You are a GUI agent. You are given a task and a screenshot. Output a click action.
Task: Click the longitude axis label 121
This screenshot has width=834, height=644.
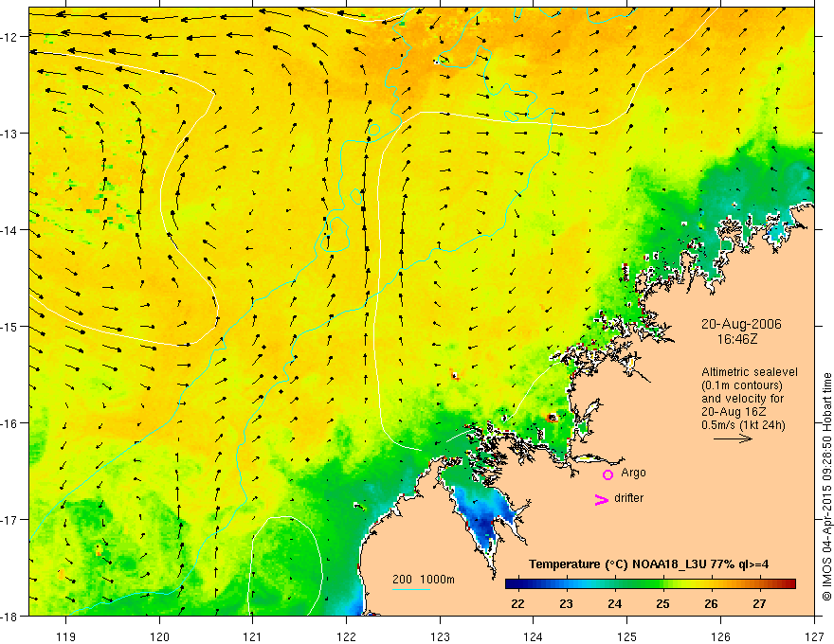click(x=253, y=636)
